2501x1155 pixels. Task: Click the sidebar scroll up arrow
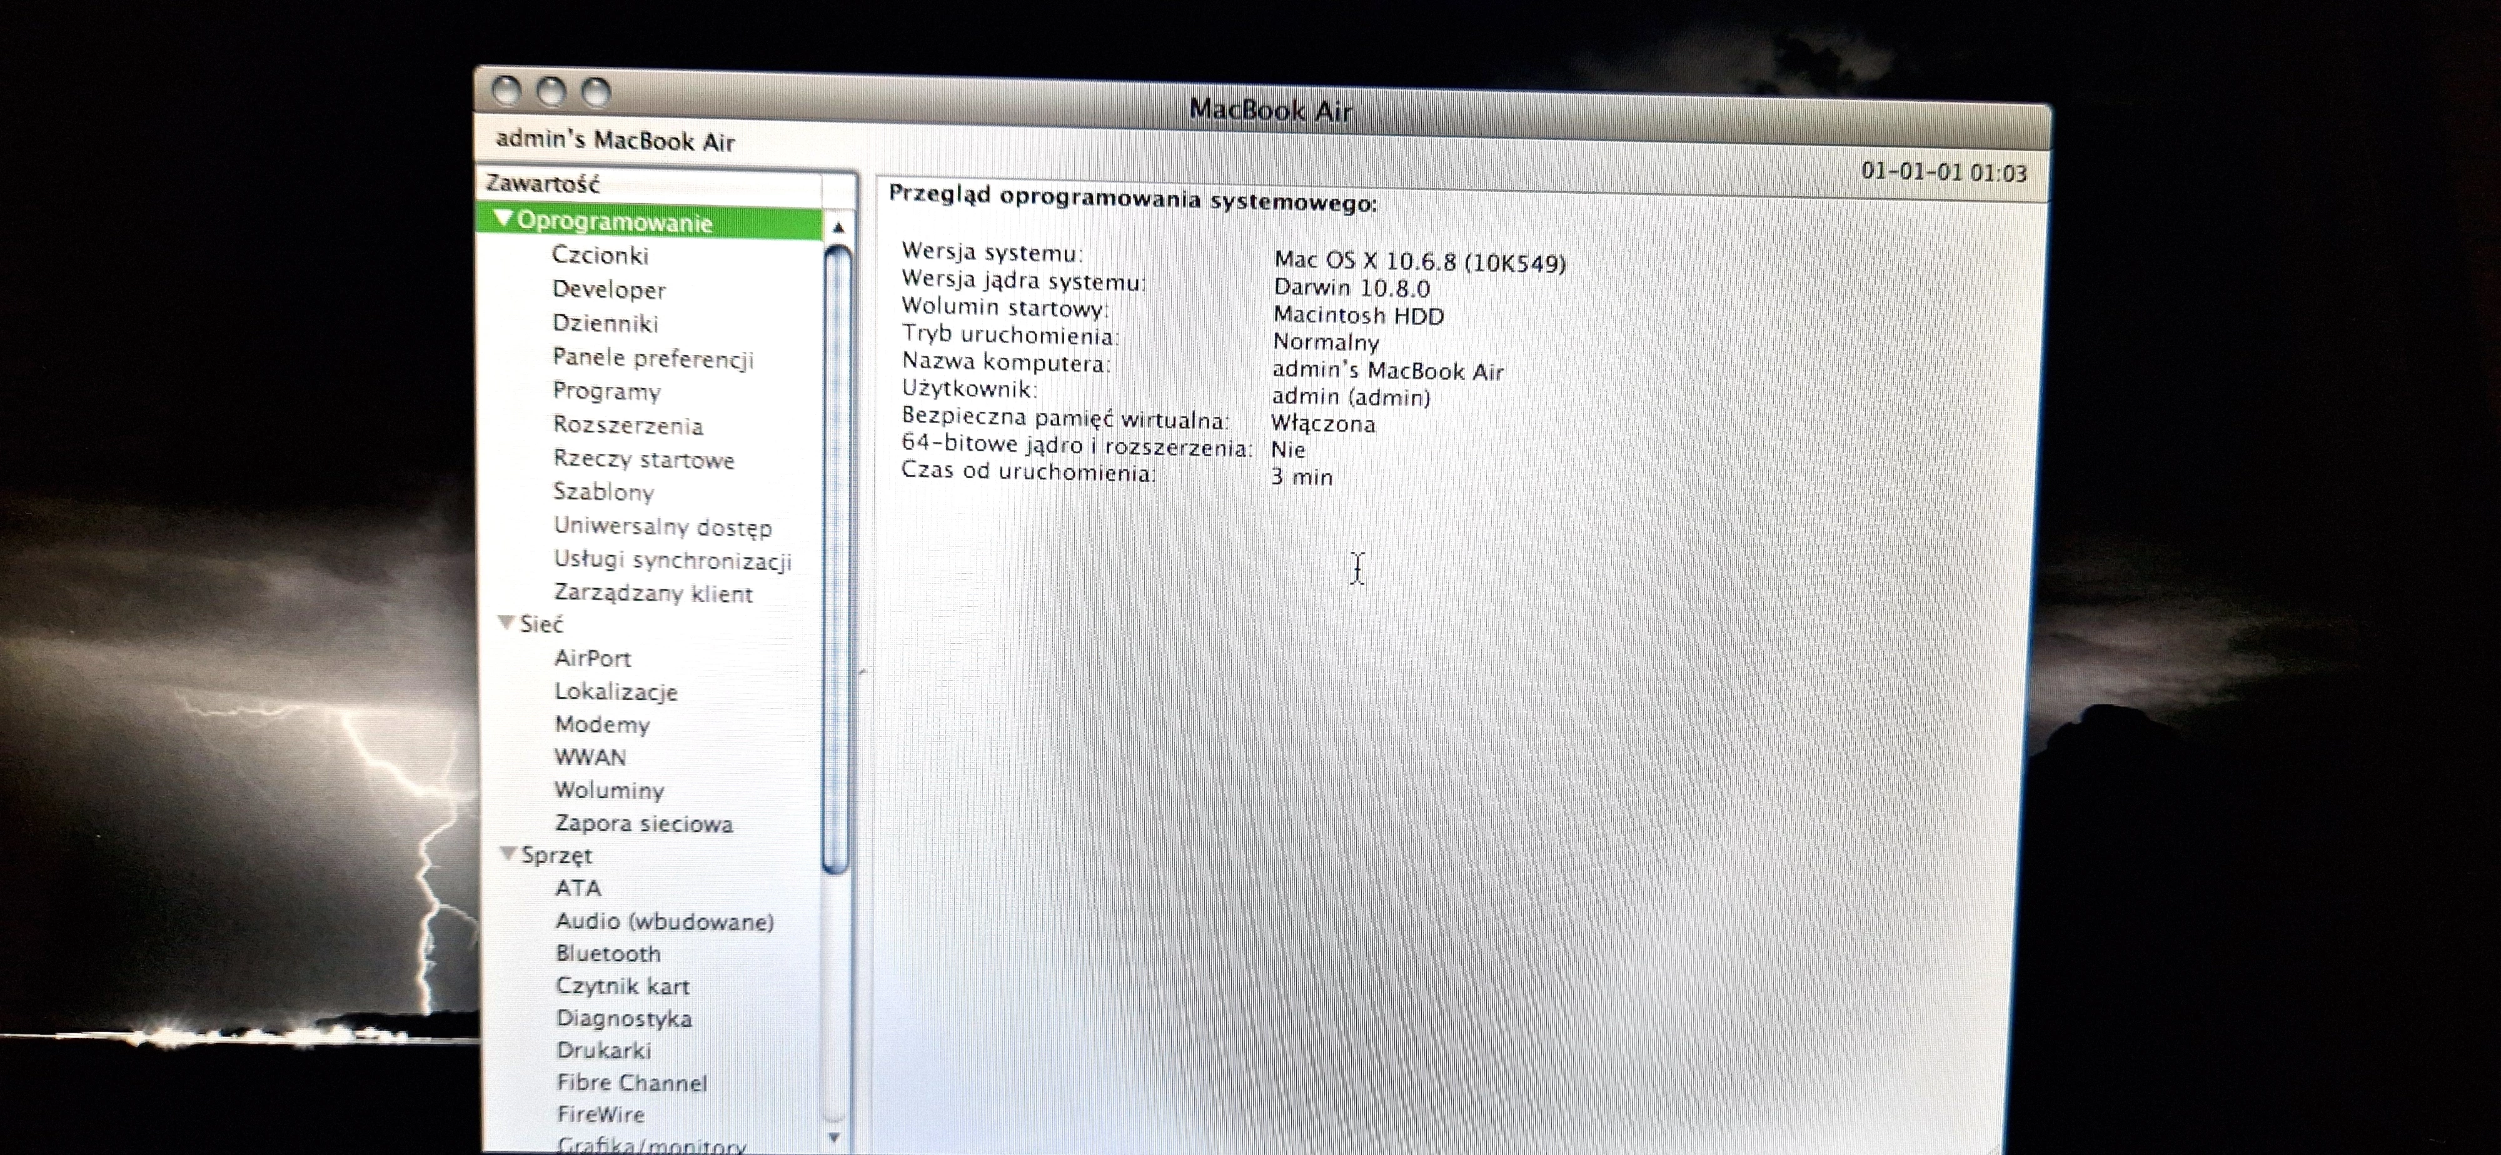[838, 227]
